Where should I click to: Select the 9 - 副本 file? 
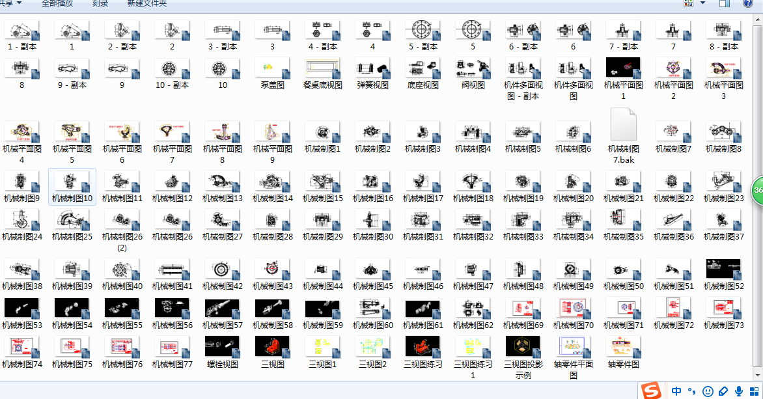point(72,74)
